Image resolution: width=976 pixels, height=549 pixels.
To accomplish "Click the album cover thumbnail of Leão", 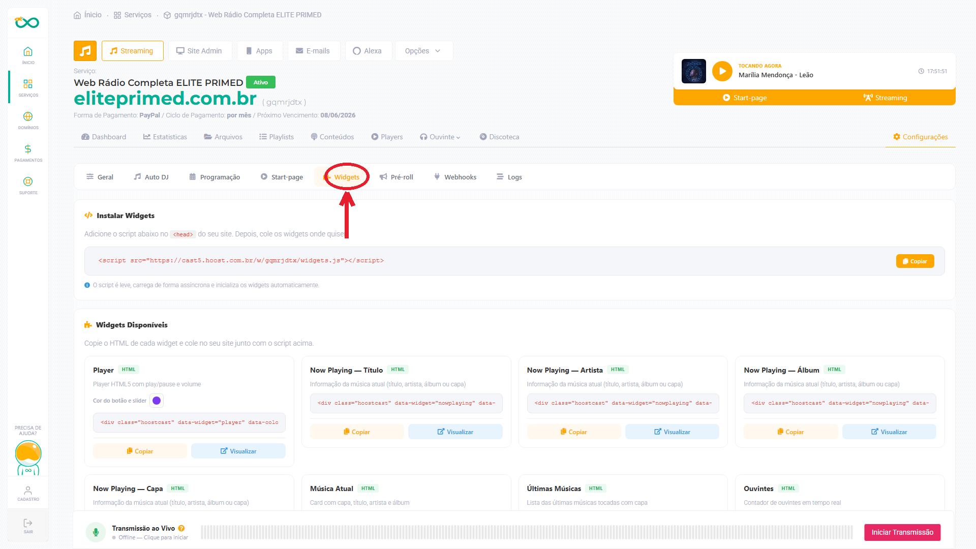I will coord(693,71).
